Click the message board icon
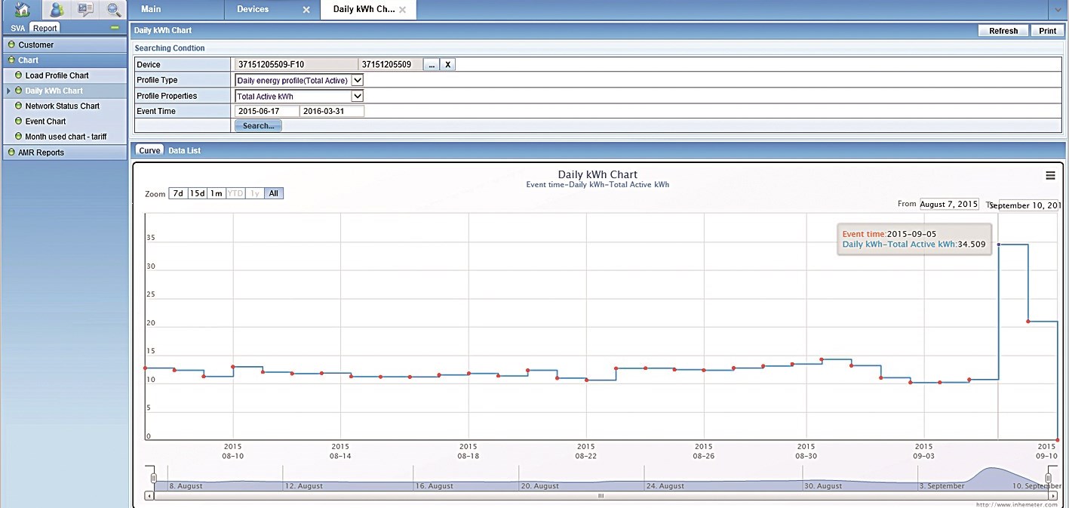This screenshot has height=508, width=1069. pyautogui.click(x=85, y=10)
